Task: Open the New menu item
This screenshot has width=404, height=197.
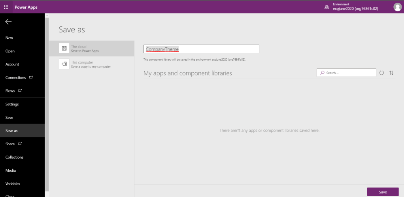Action: (x=9, y=38)
